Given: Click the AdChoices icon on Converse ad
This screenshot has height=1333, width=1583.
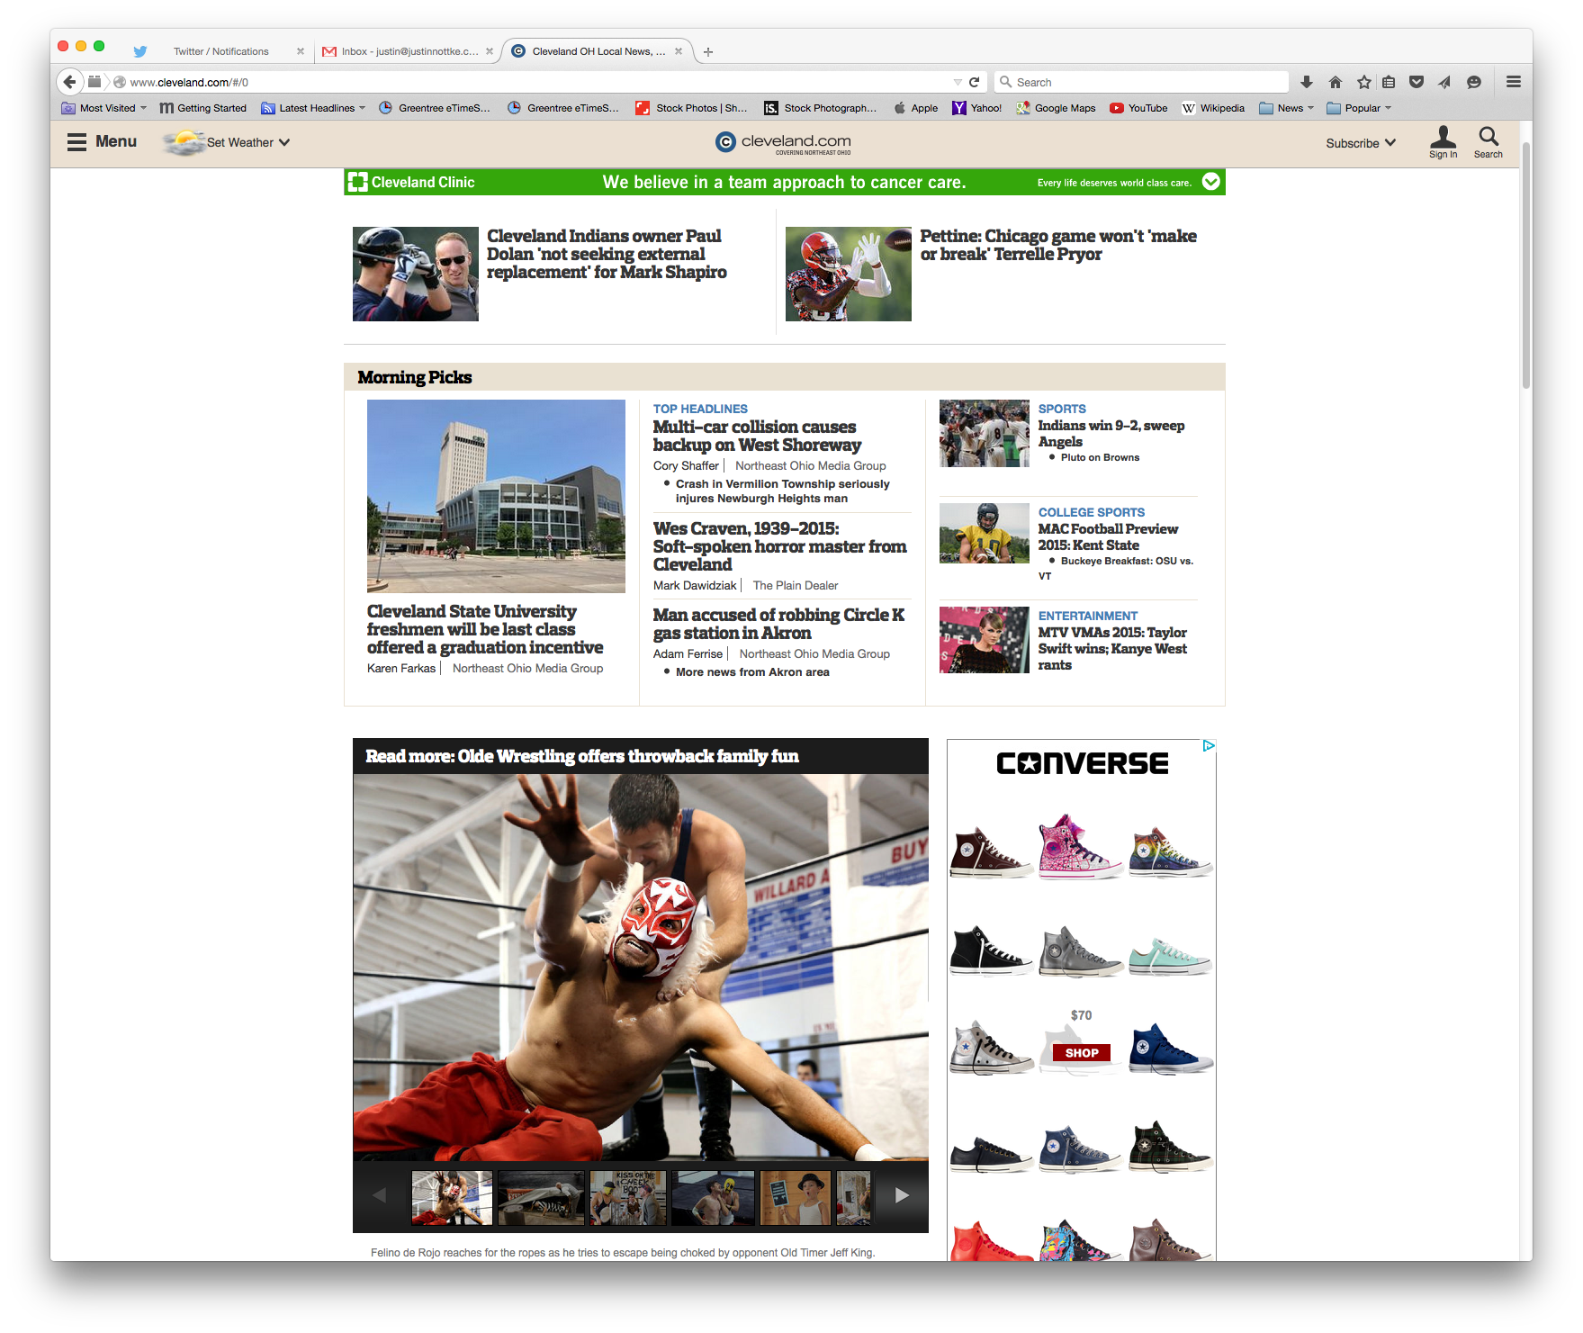Looking at the screenshot, I should 1209,745.
